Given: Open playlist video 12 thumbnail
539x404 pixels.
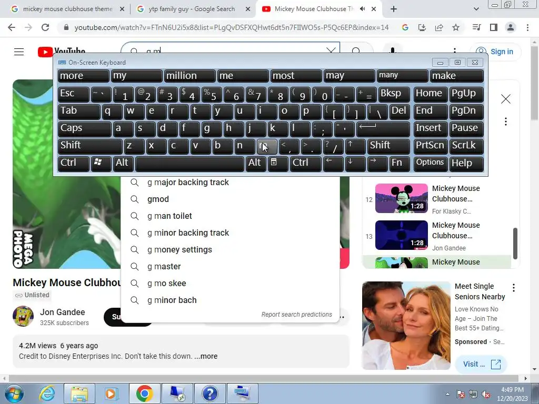Looking at the screenshot, I should (x=402, y=198).
